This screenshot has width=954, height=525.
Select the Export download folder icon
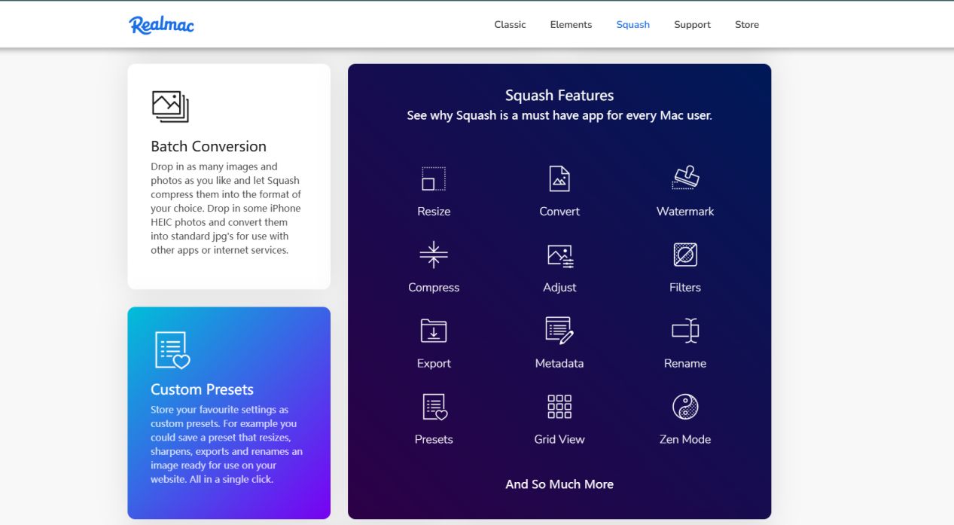434,331
